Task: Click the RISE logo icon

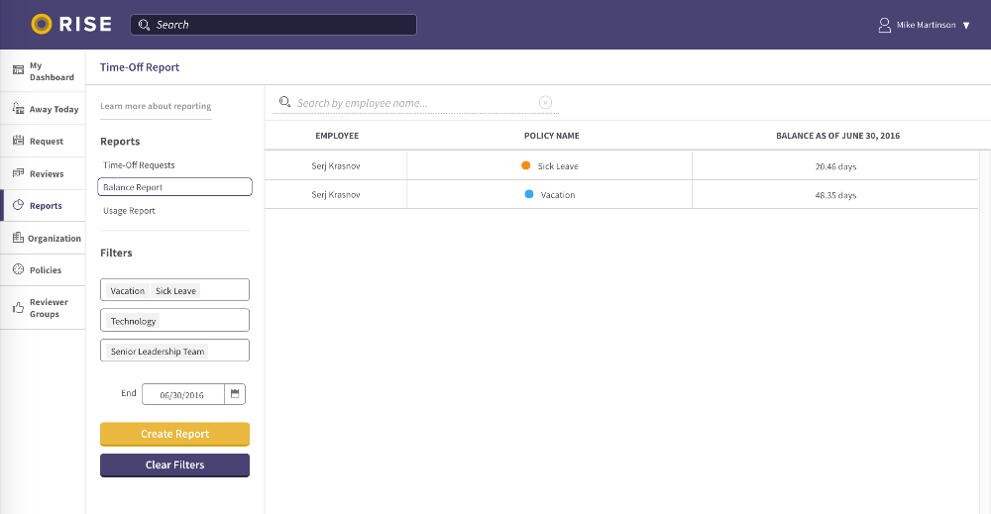Action: click(42, 24)
